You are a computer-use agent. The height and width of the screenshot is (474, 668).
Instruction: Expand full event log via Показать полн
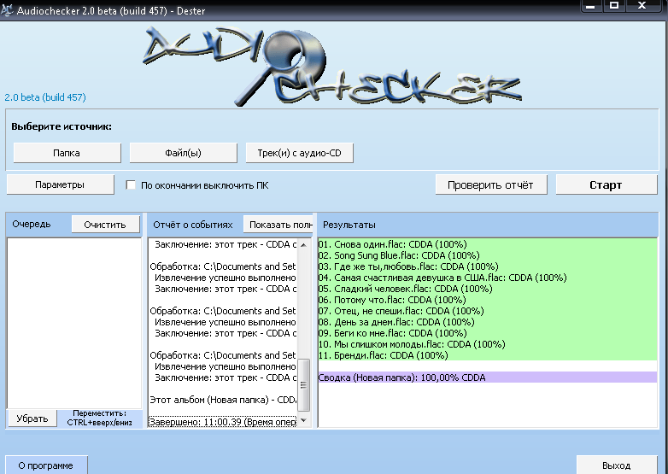point(278,225)
